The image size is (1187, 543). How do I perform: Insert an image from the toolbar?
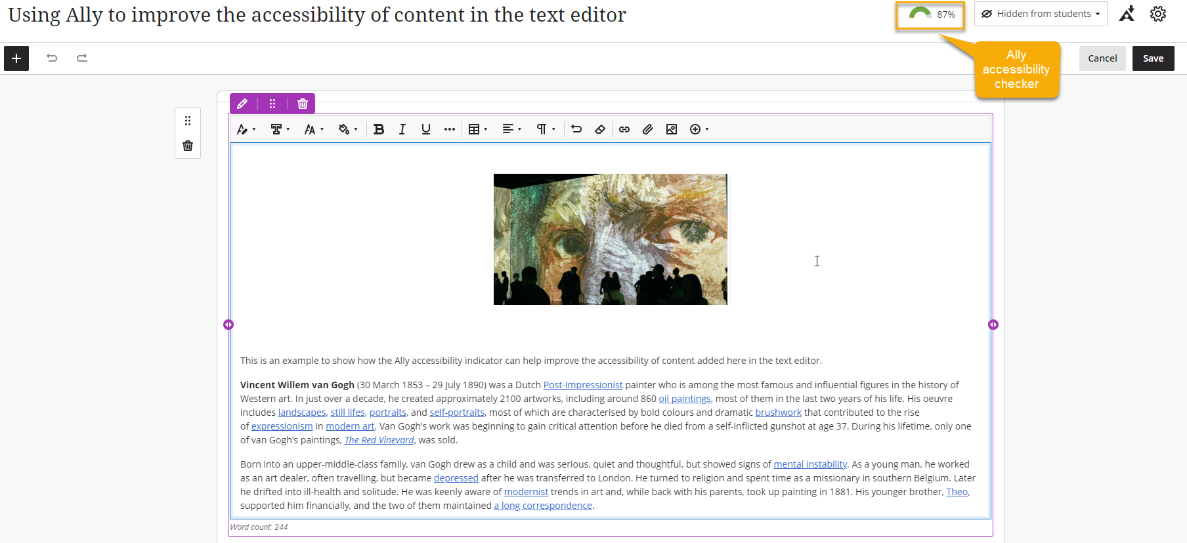coord(672,129)
